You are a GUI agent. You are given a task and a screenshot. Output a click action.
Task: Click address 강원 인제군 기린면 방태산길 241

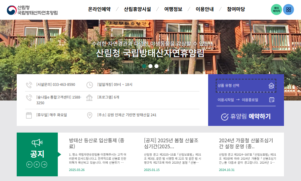pos(132,115)
